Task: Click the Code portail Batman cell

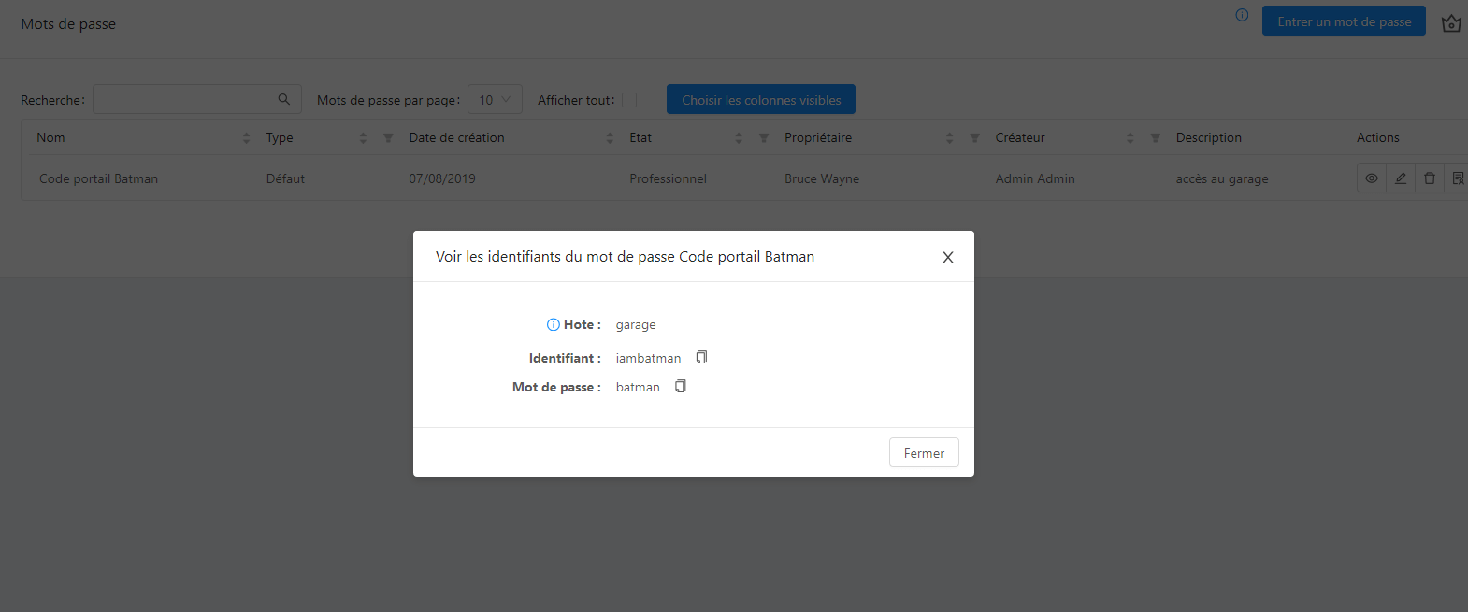Action: [x=98, y=178]
